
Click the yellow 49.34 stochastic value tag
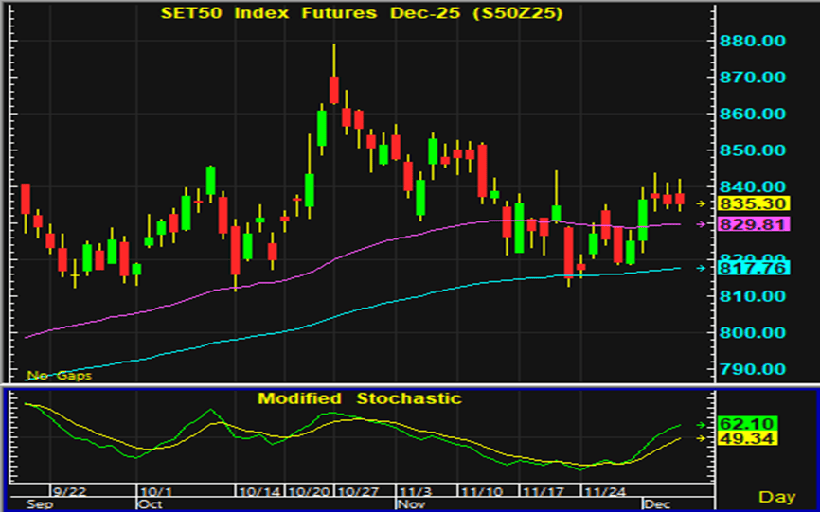pyautogui.click(x=739, y=439)
